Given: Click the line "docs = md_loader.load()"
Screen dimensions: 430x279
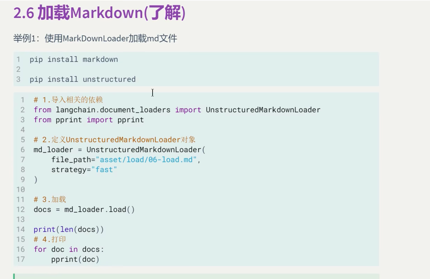Looking at the screenshot, I should [84, 209].
